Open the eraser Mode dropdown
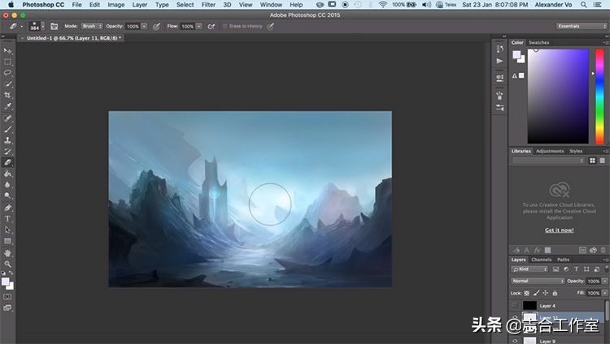 [92, 27]
